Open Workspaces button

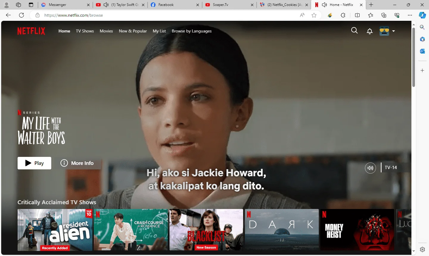point(18,5)
